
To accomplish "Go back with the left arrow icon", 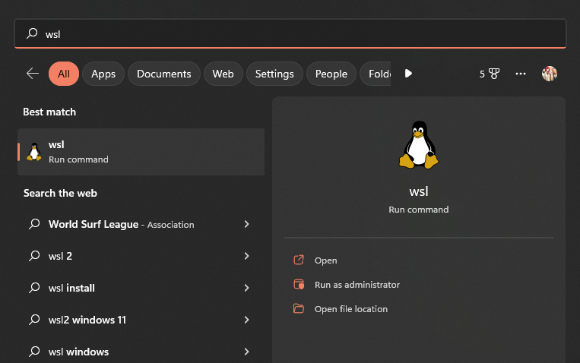I will pyautogui.click(x=33, y=74).
